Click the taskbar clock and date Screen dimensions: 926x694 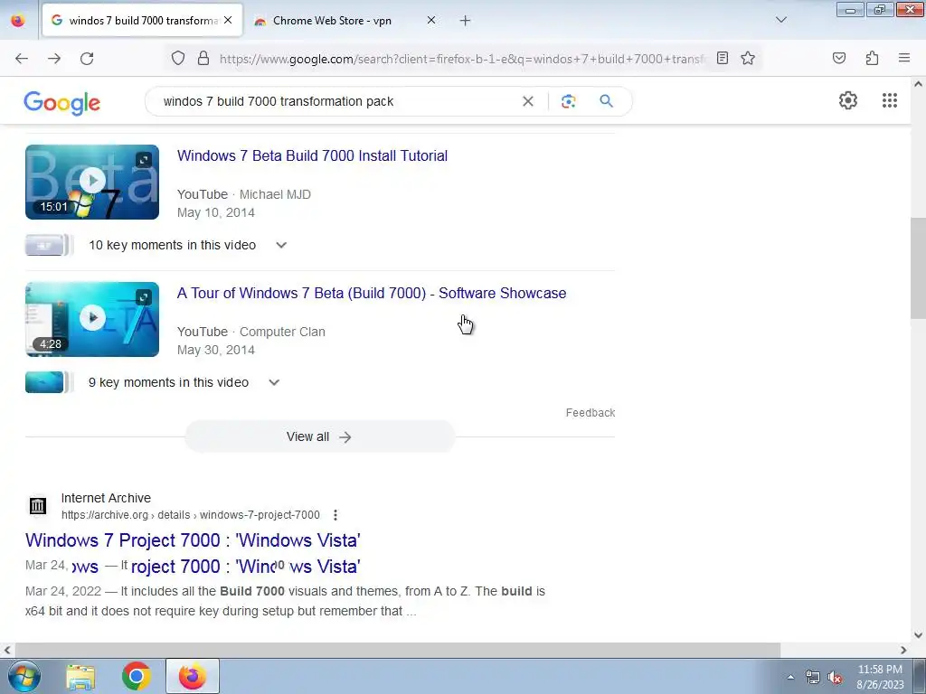[880, 677]
